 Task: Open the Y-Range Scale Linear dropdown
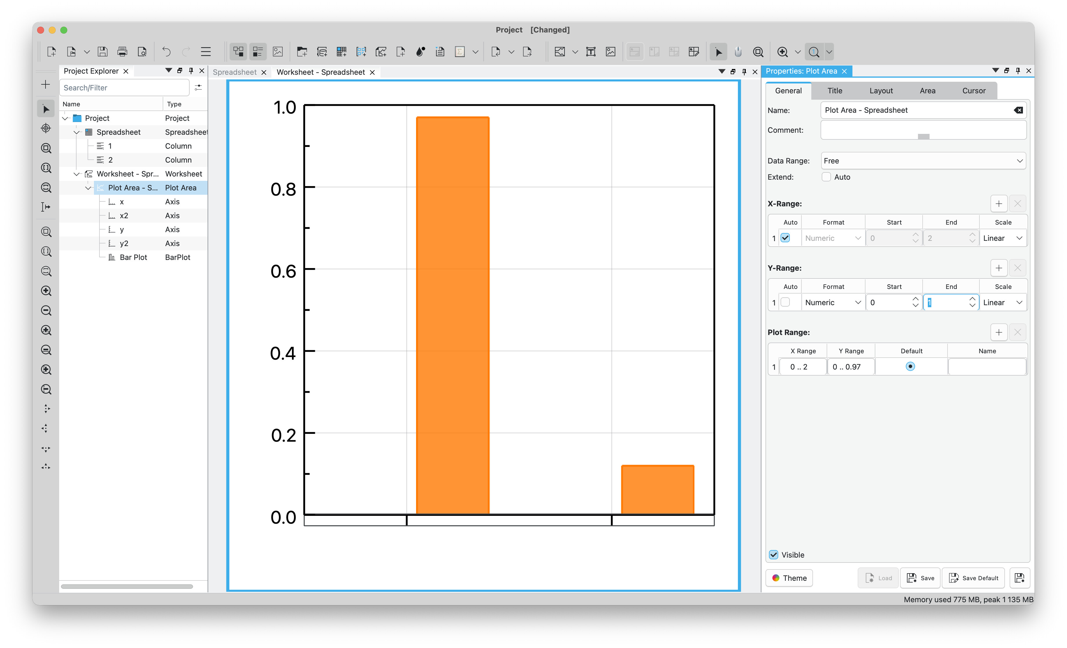[1002, 302]
